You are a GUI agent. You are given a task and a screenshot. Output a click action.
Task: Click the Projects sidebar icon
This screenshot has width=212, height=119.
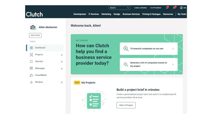(31, 55)
